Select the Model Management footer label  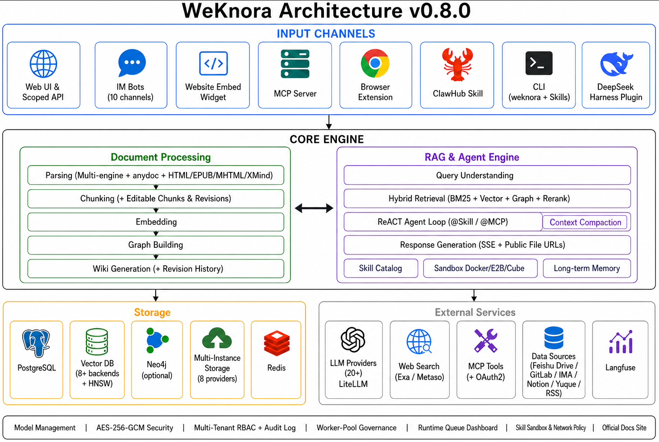point(45,428)
